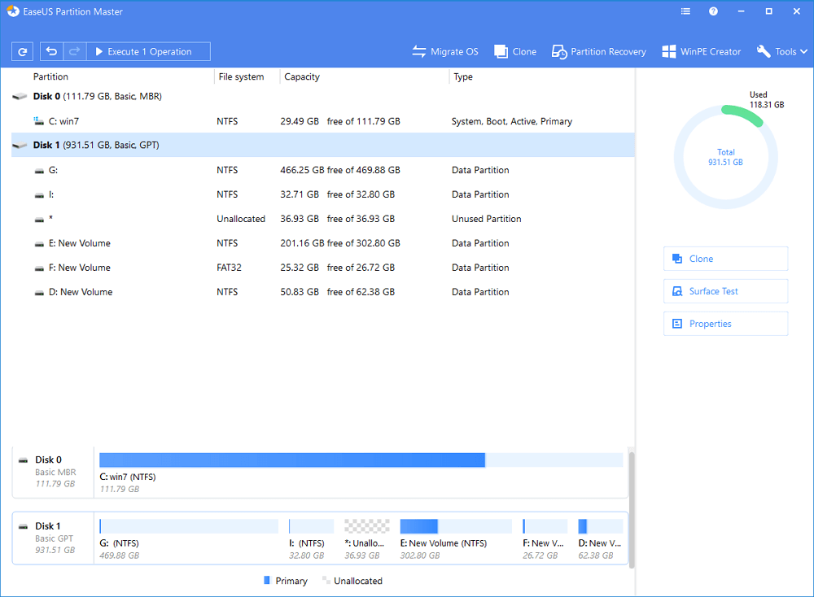The width and height of the screenshot is (814, 597).
Task: Select Disk 1 (931.51 GB, Basic, GPT) row
Action: click(x=322, y=146)
